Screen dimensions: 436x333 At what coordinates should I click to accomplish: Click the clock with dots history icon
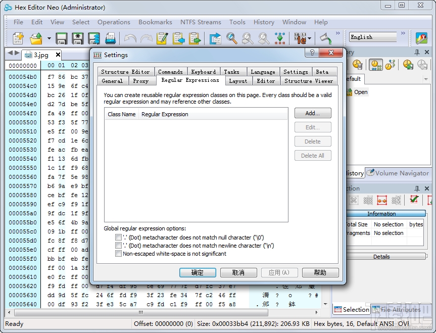tap(376, 65)
